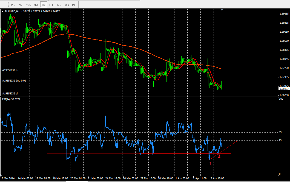The width and height of the screenshot is (290, 182).
Task: Click the 1.38045 price scale value
Action: click(x=284, y=59)
